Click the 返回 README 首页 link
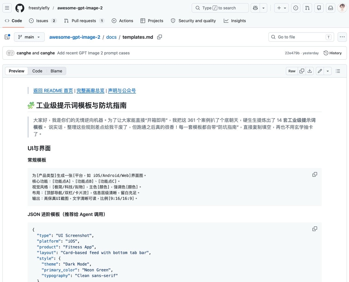This screenshot has width=349, height=282. click(53, 91)
